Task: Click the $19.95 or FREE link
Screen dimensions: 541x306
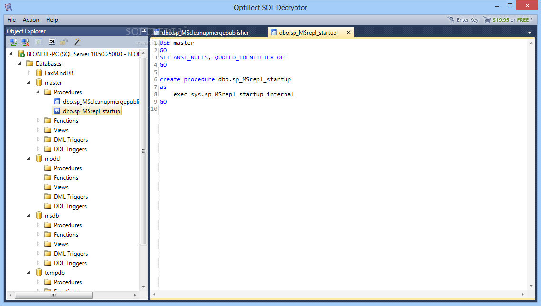Action: point(512,19)
